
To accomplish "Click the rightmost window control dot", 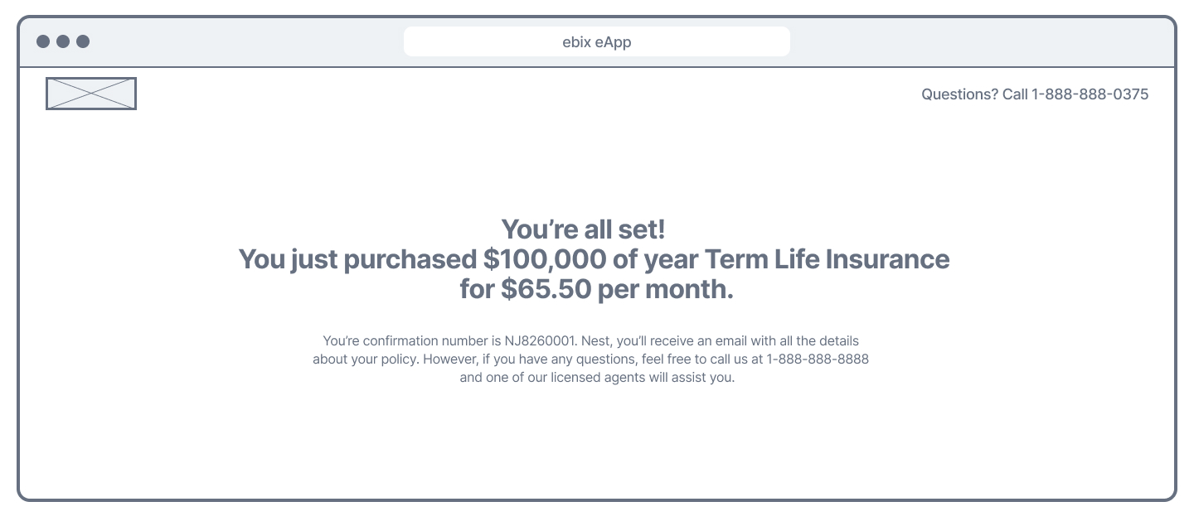I will tap(83, 41).
